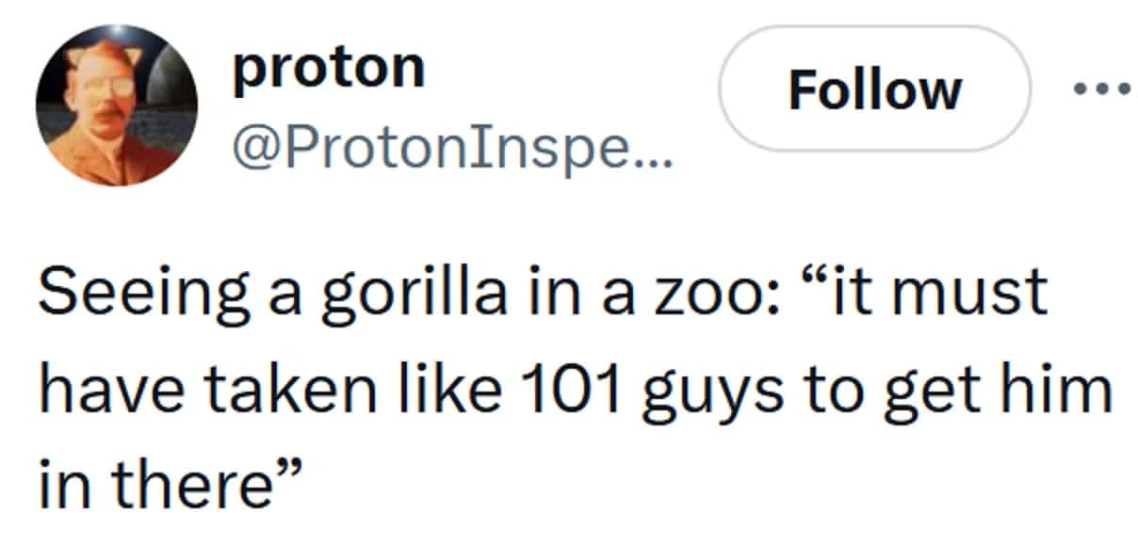This screenshot has height=544, width=1138.
Task: Follow the proton account
Action: [x=878, y=90]
